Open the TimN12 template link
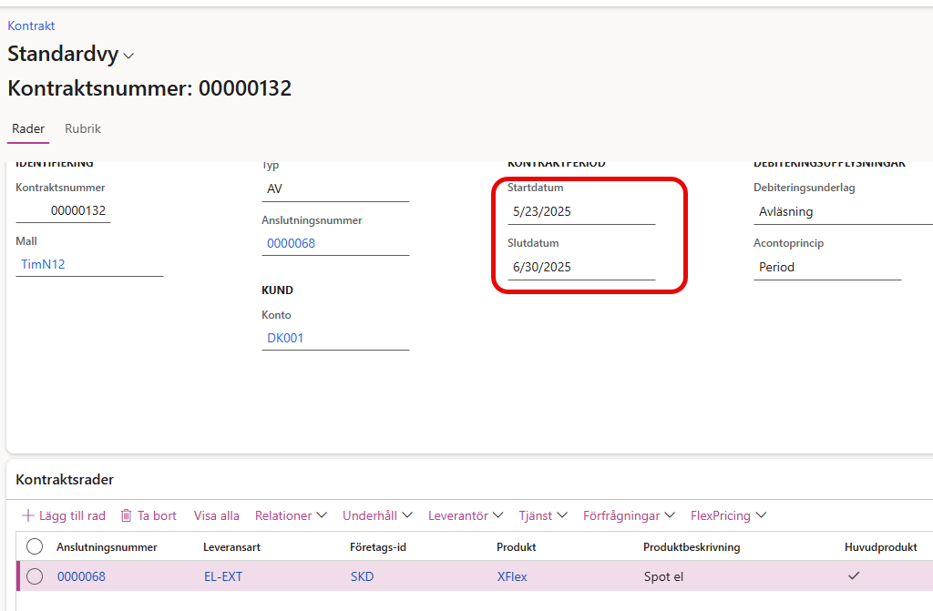 tap(43, 264)
